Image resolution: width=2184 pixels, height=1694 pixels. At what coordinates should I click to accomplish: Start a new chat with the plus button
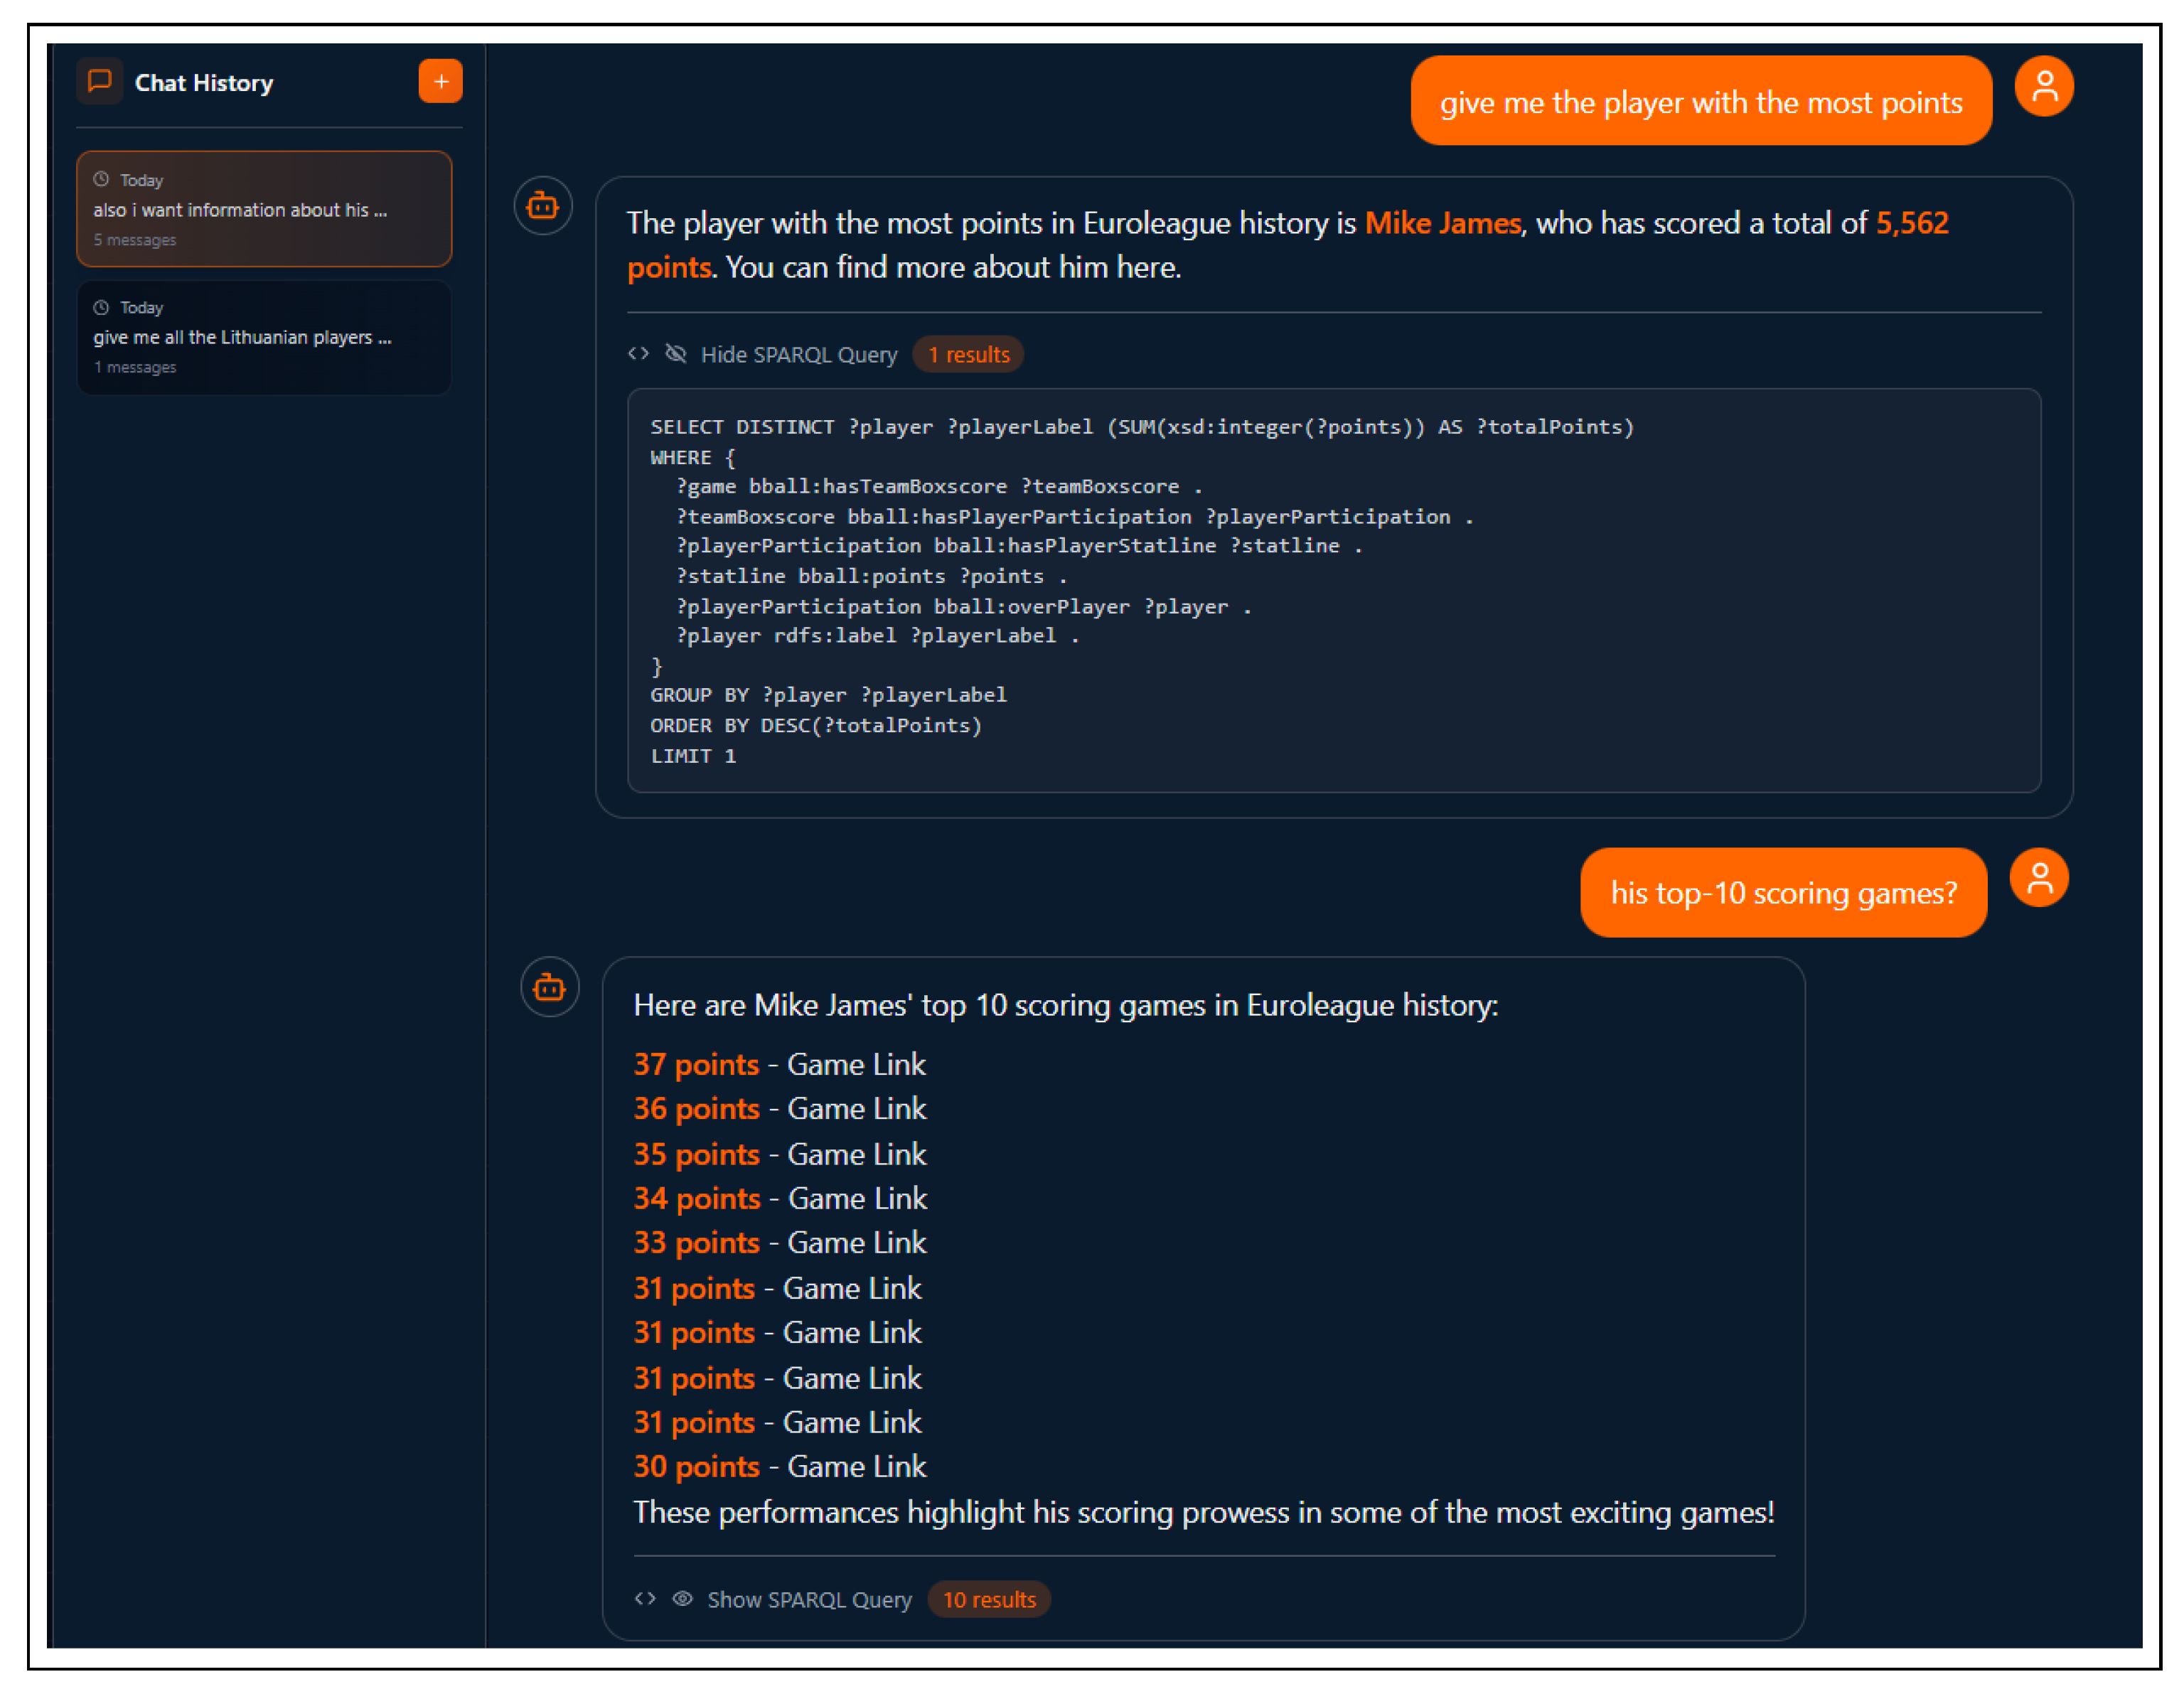[x=440, y=82]
